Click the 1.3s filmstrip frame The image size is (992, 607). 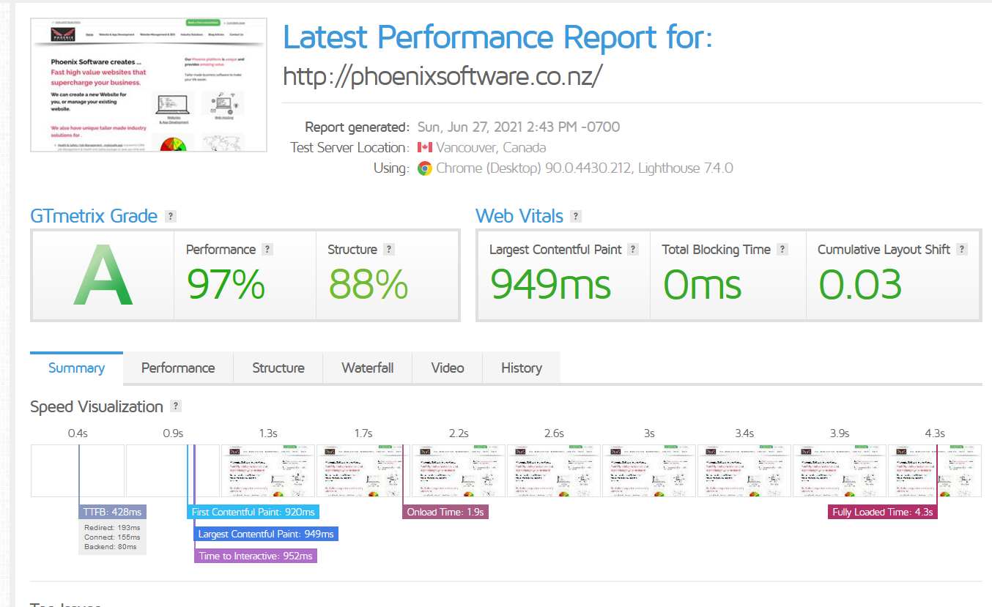(268, 471)
